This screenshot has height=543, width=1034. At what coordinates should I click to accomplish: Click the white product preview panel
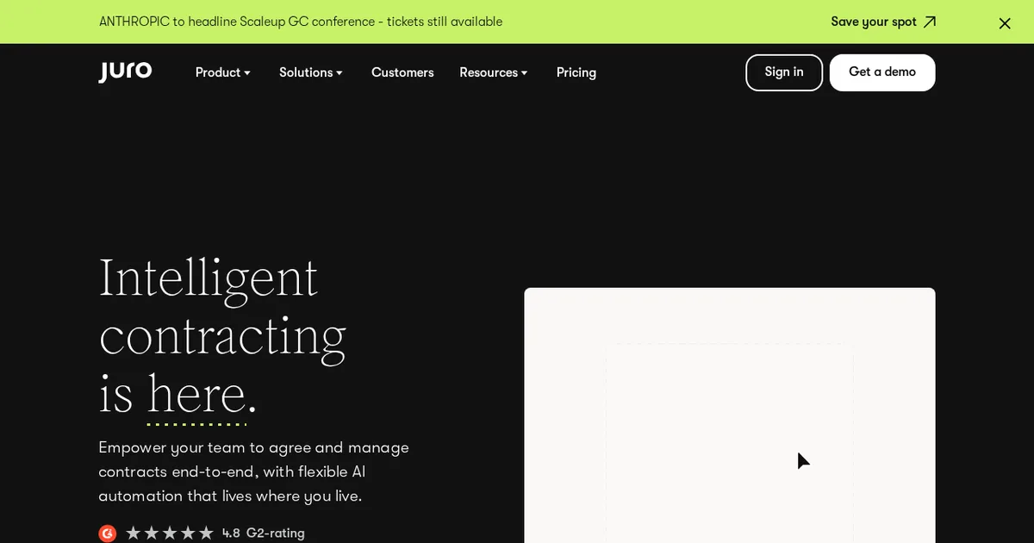pyautogui.click(x=730, y=415)
